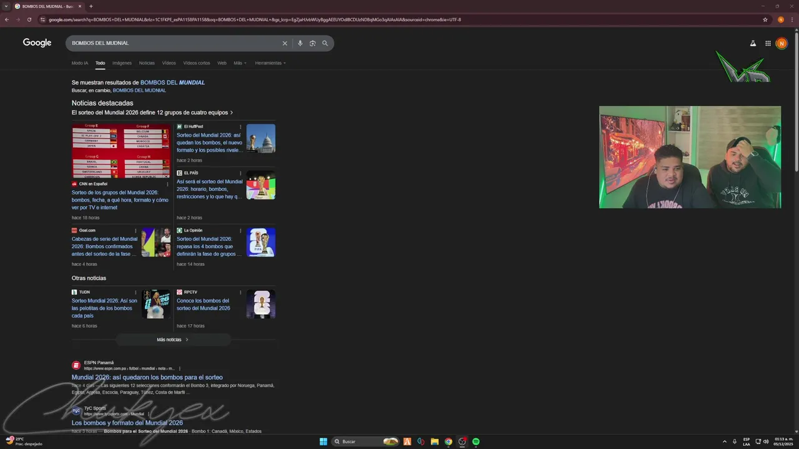This screenshot has width=799, height=449.
Task: Open Windows Start menu
Action: click(x=323, y=442)
